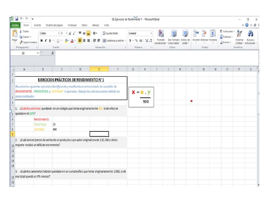Image resolution: width=269 pixels, height=201 pixels.
Task: Expand the Name Box dropdown arrow
Action: [38, 53]
